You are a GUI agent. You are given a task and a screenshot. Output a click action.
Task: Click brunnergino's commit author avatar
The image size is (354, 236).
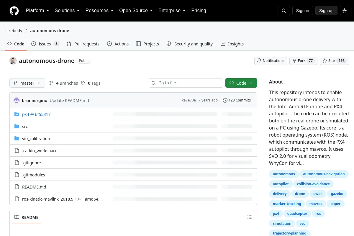[17, 100]
